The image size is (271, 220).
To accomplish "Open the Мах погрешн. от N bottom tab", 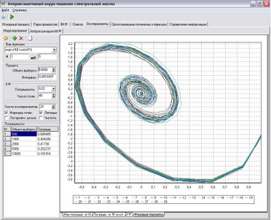I will coord(77,215).
